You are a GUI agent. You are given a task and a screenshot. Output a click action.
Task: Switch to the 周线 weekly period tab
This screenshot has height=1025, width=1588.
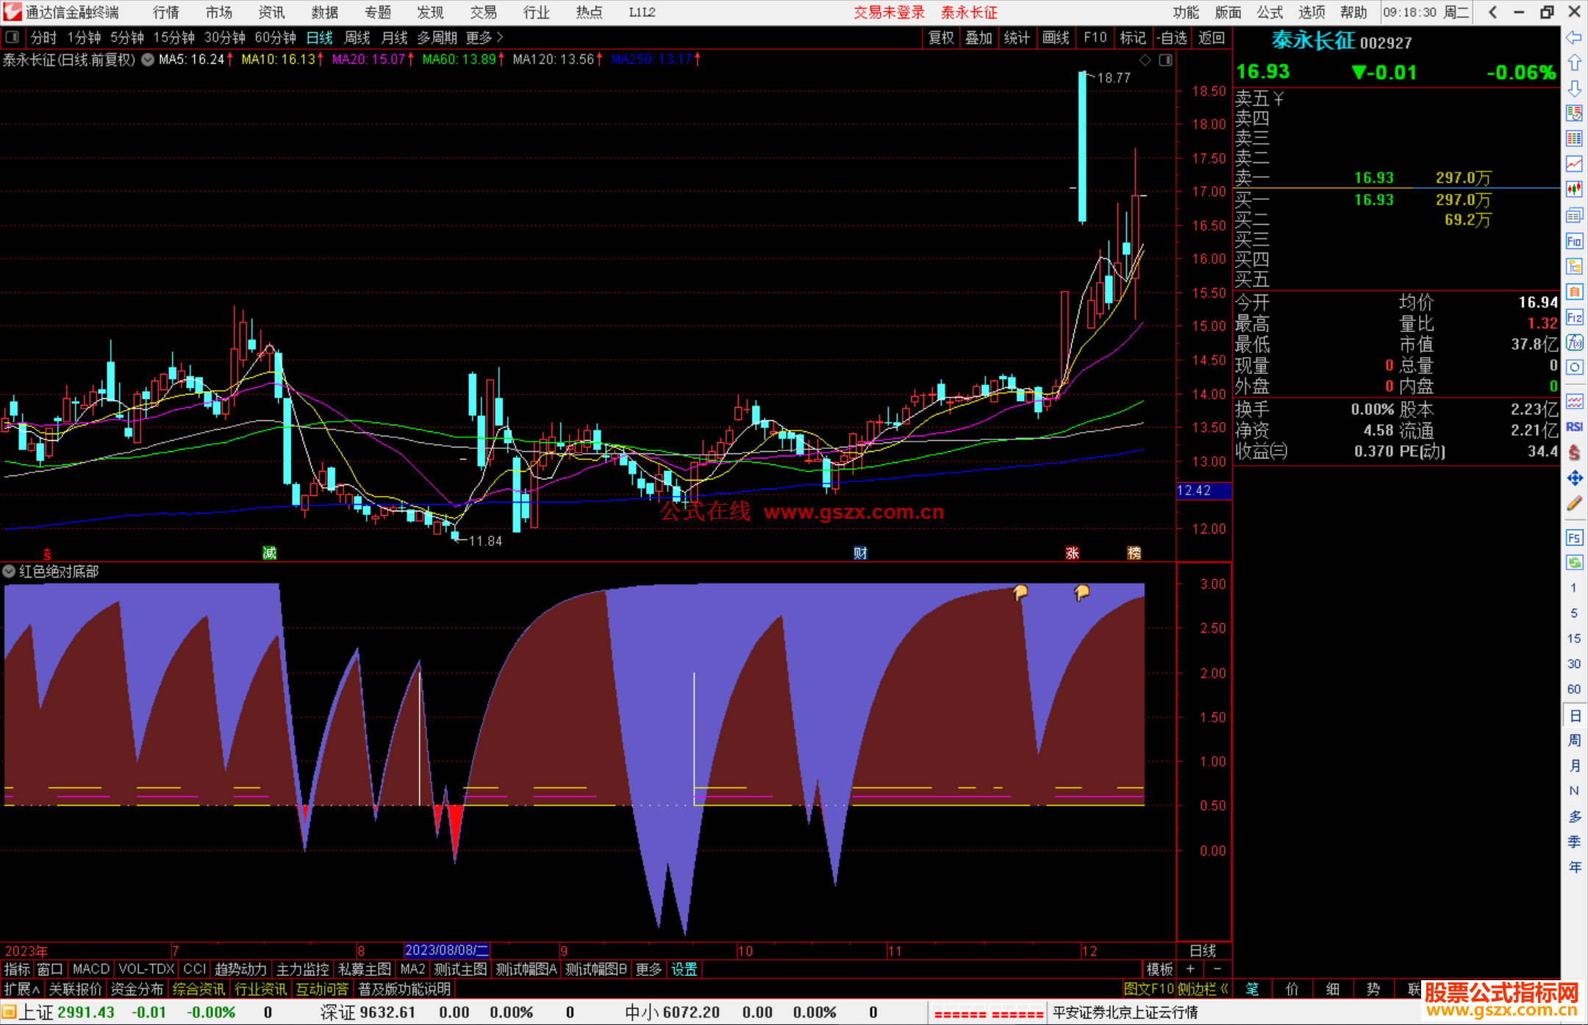(357, 37)
